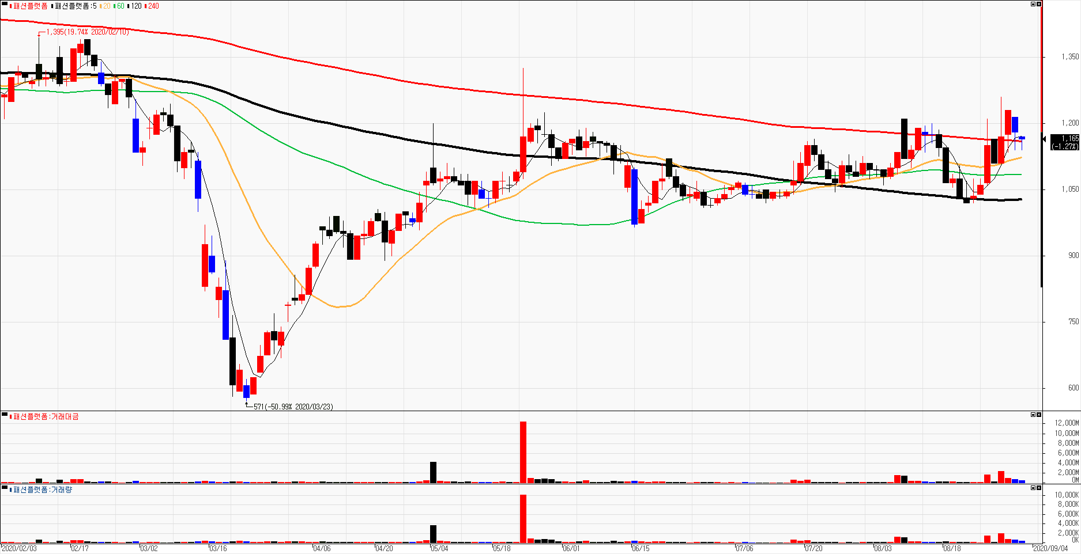This screenshot has height=554, width=1081.
Task: Click the 1,050 price axis label
Action: 1070,189
